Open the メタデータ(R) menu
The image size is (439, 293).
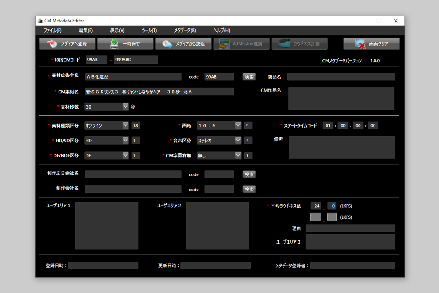point(185,30)
